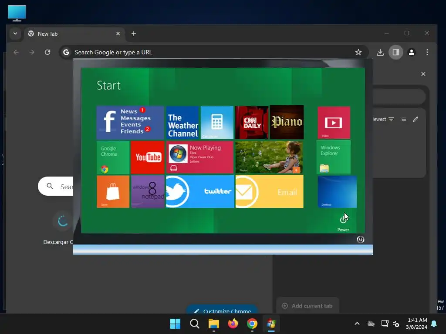Close the New Tab tab
446x334 pixels.
(118, 33)
